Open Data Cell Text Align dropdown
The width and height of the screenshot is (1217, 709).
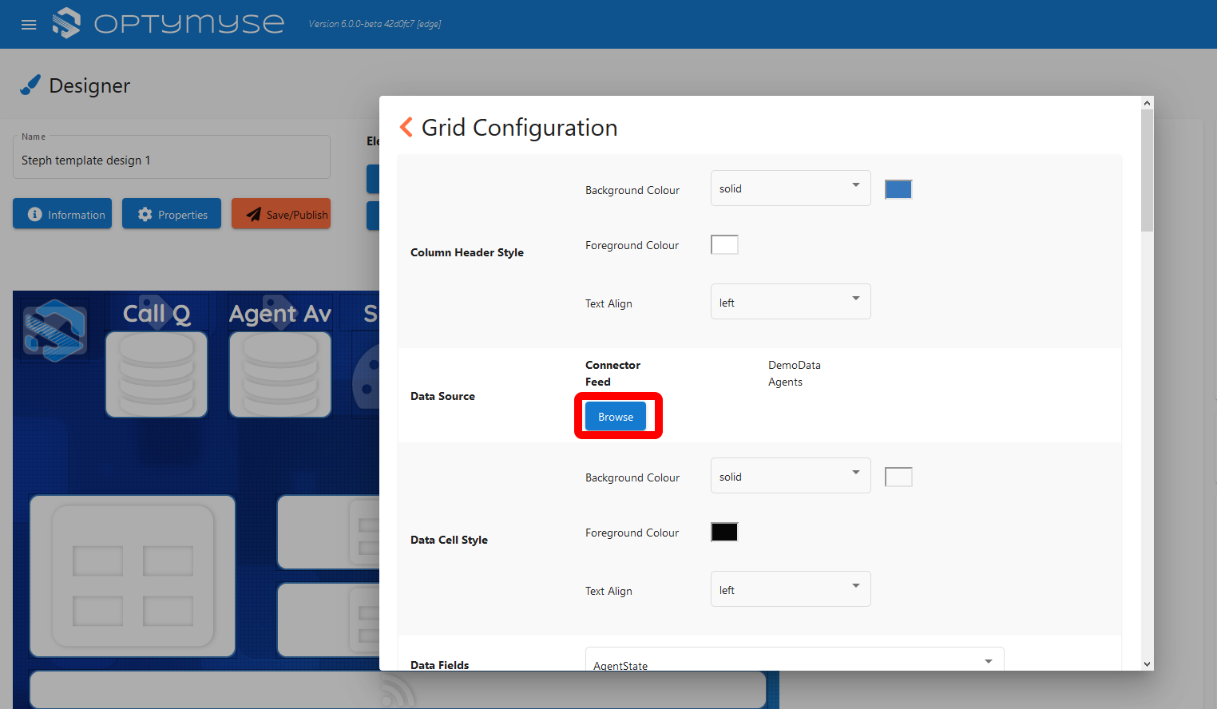coord(790,589)
